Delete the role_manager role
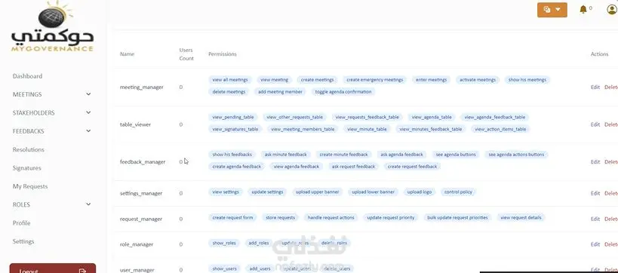Viewport: 618px width, 273px height. (611, 244)
